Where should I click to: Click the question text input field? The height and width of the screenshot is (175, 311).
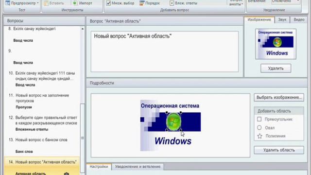click(x=165, y=52)
